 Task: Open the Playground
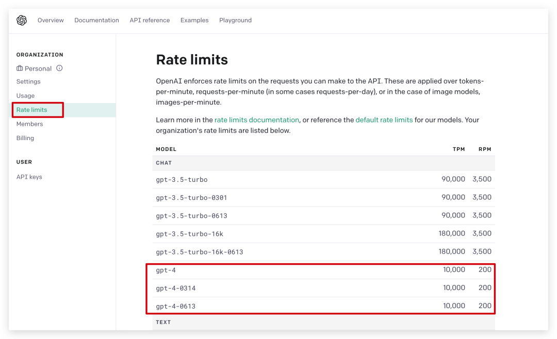[x=235, y=20]
